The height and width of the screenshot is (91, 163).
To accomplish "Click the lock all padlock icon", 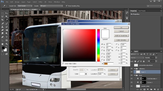I will click(144, 61).
